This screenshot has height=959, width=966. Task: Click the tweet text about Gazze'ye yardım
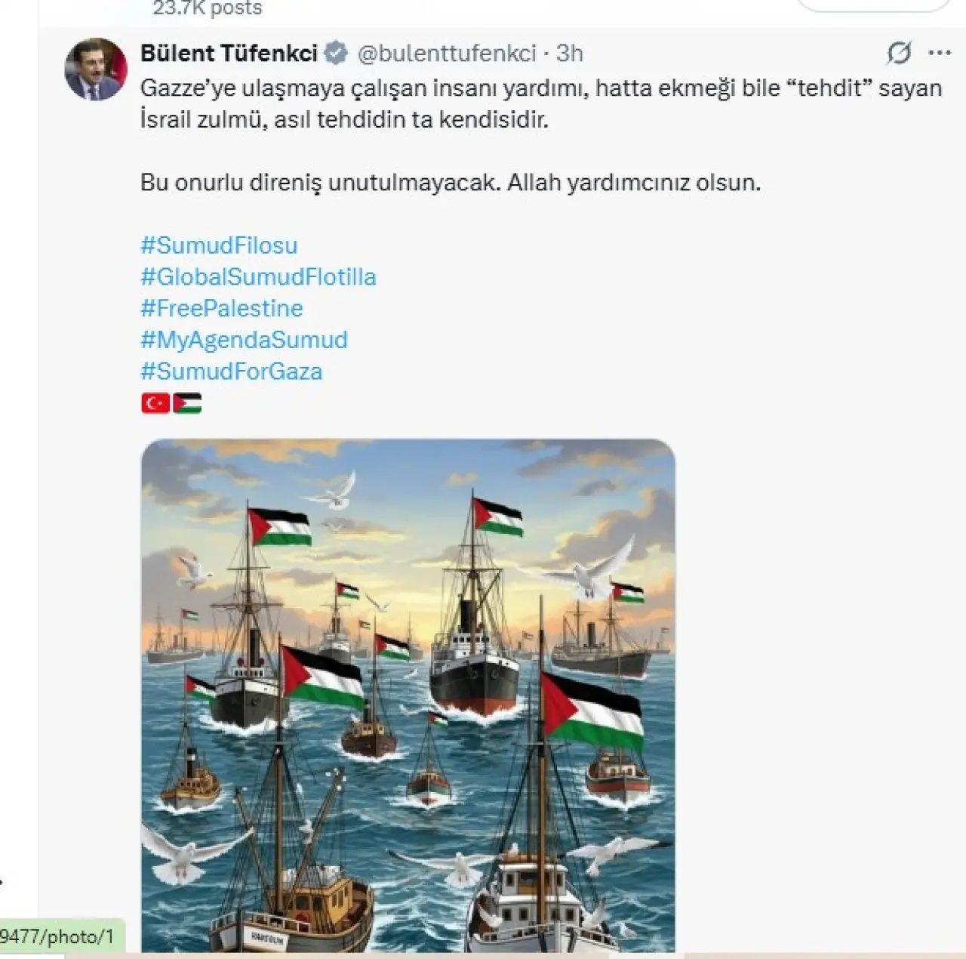click(541, 104)
